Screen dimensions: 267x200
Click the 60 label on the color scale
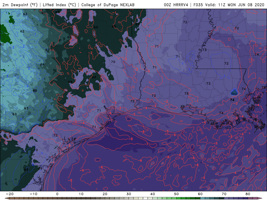(x=200, y=194)
